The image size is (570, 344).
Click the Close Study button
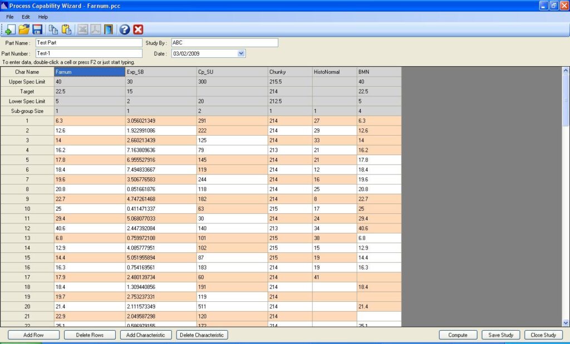[543, 335]
